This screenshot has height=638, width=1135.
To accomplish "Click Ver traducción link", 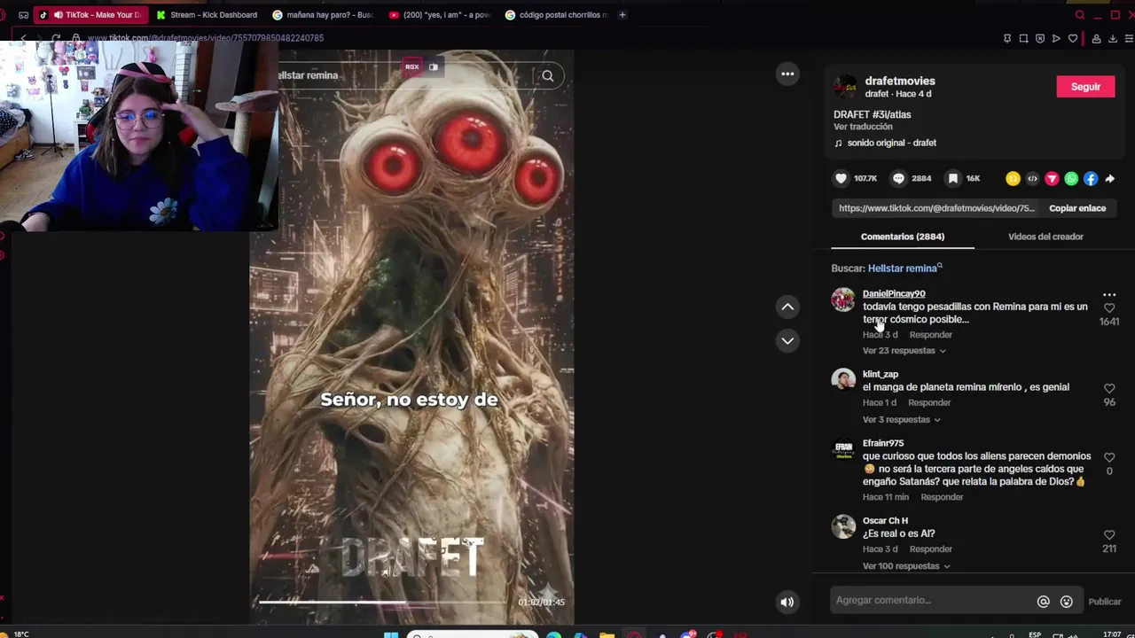I will tap(863, 127).
